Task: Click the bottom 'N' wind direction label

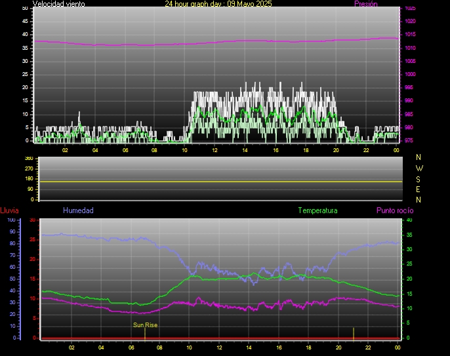Action: click(x=419, y=200)
